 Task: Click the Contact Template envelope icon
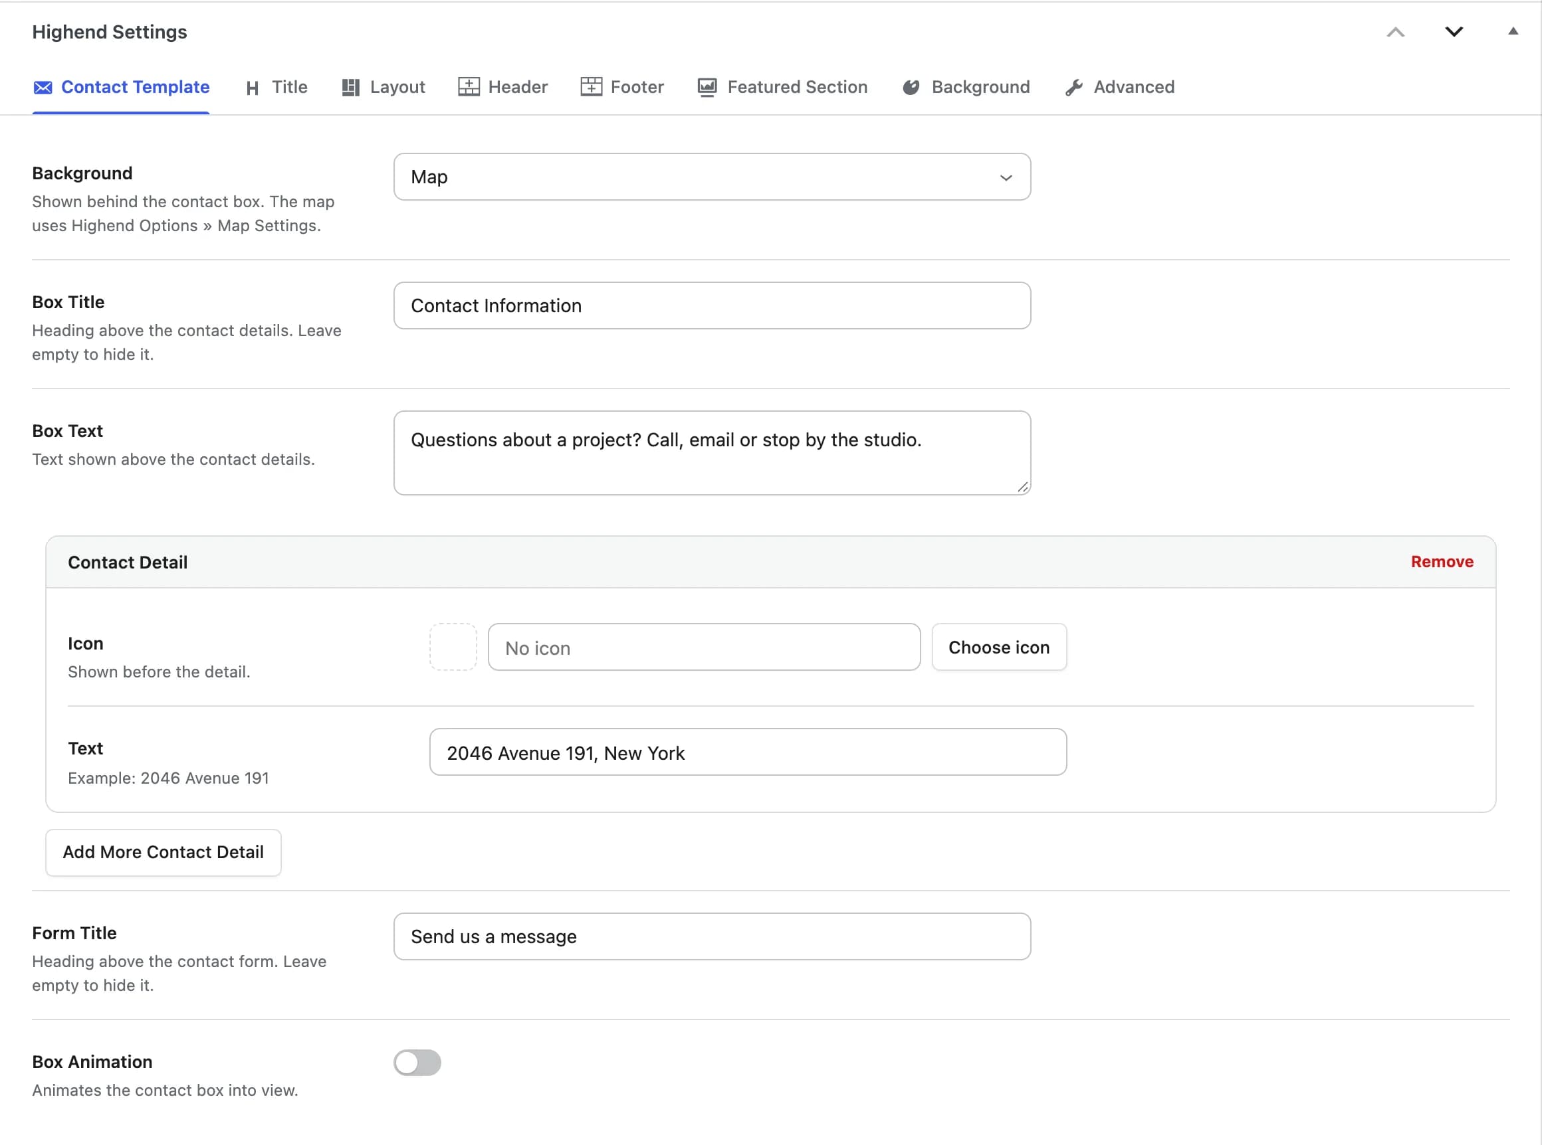click(43, 87)
